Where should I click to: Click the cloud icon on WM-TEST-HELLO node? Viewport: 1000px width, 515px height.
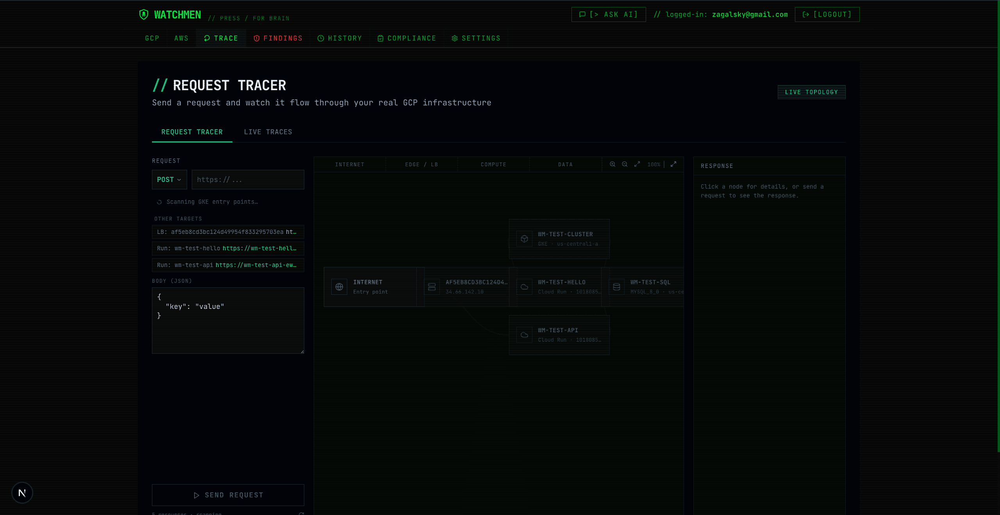pyautogui.click(x=524, y=287)
